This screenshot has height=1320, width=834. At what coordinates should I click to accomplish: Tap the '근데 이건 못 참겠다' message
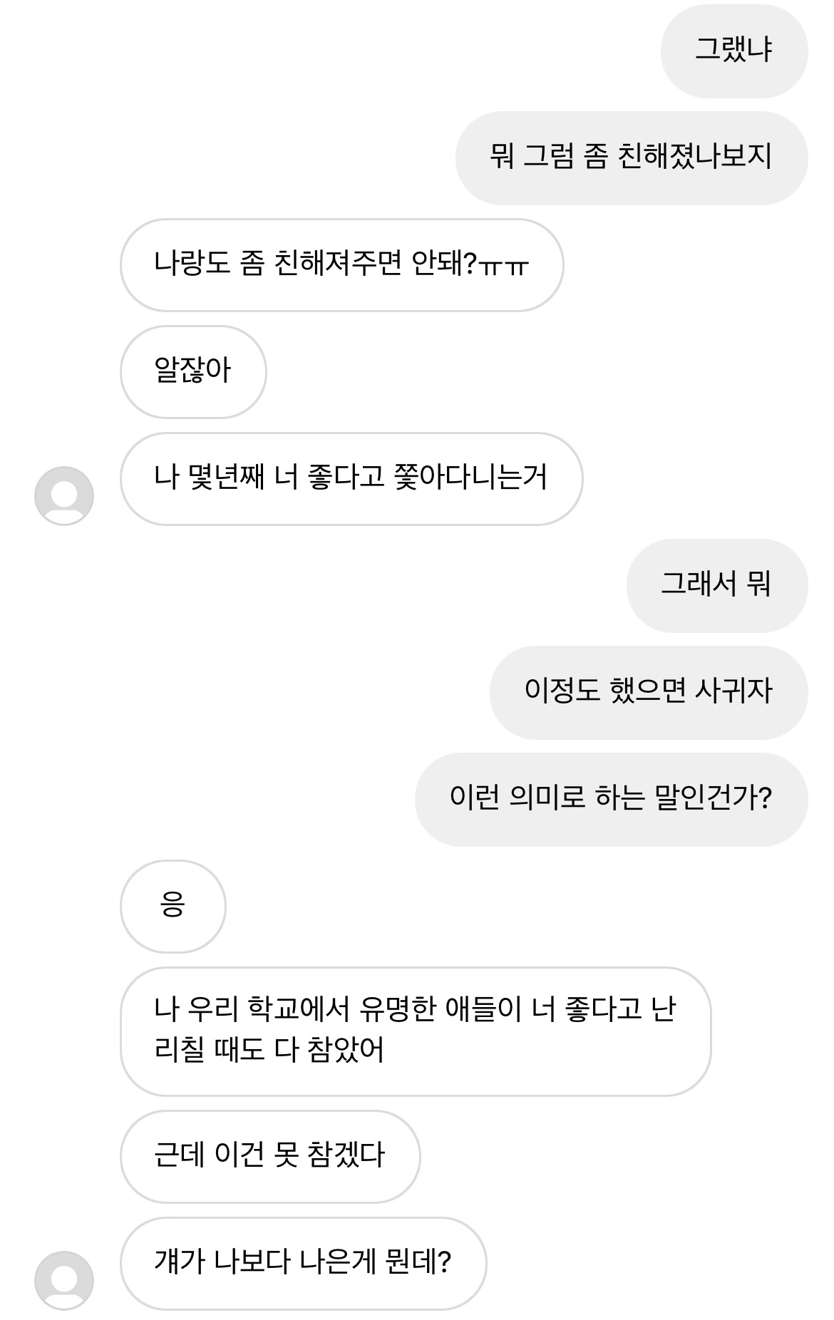(269, 1155)
